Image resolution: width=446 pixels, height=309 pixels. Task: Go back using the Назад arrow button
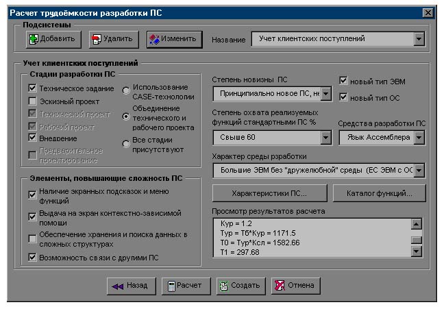click(131, 285)
